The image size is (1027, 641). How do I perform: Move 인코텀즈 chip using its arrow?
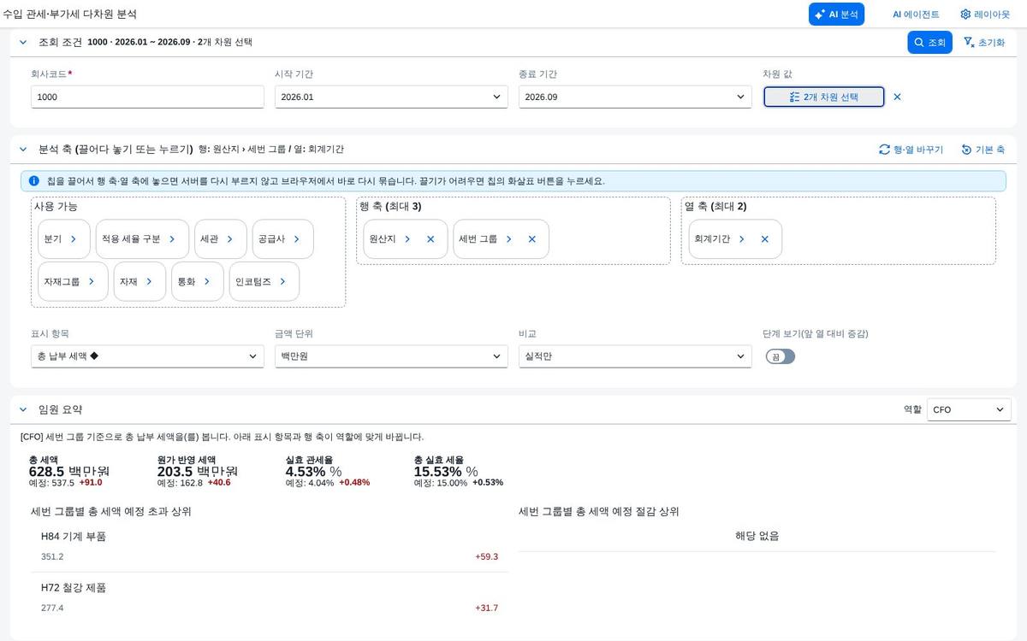[x=282, y=281]
